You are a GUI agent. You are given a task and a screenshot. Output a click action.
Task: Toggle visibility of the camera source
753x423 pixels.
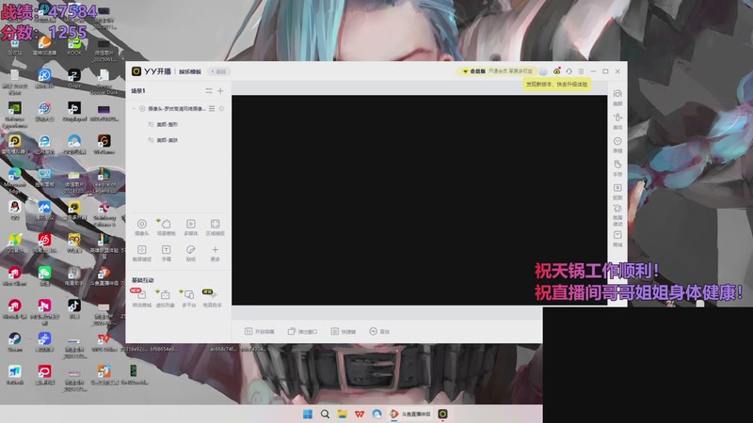[x=222, y=108]
